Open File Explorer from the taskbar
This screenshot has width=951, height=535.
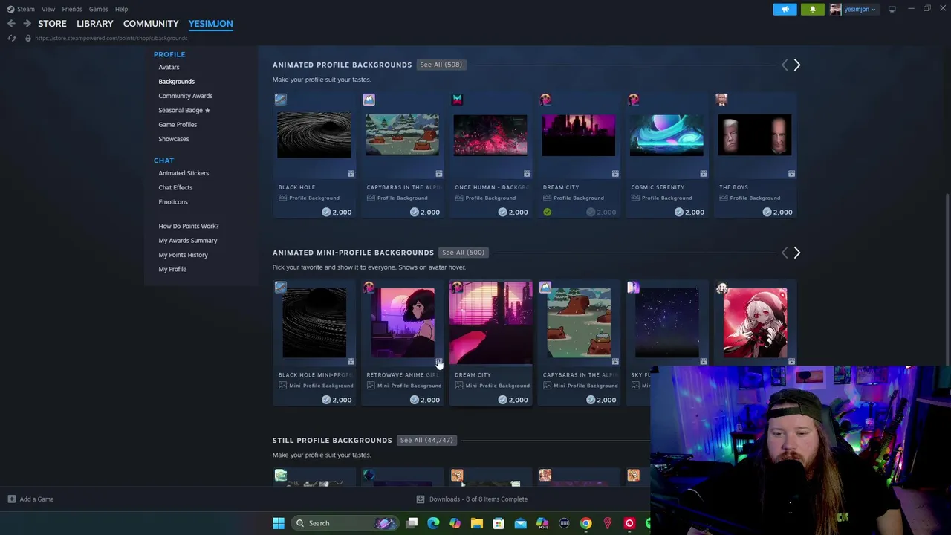[477, 523]
